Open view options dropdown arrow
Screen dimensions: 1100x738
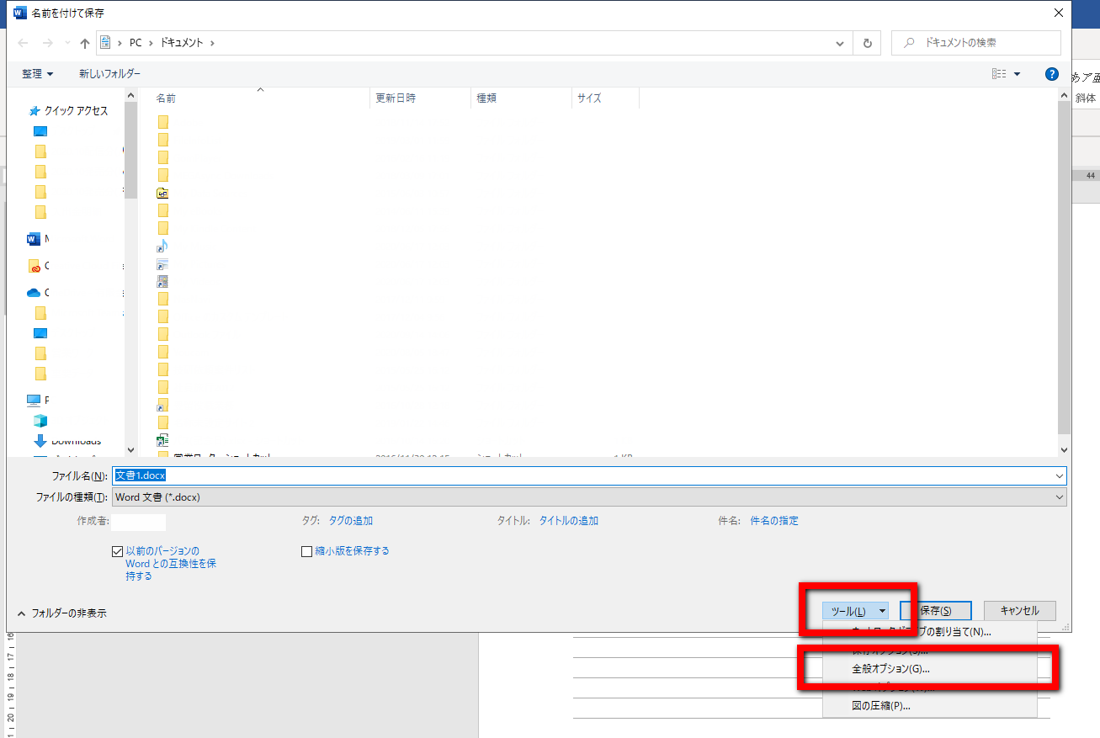click(1017, 74)
